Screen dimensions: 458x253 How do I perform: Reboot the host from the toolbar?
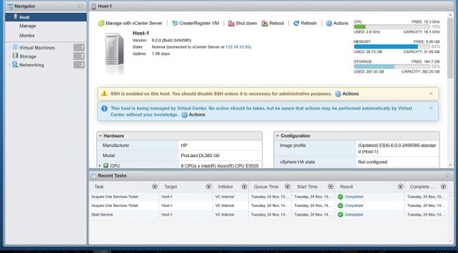pyautogui.click(x=273, y=23)
